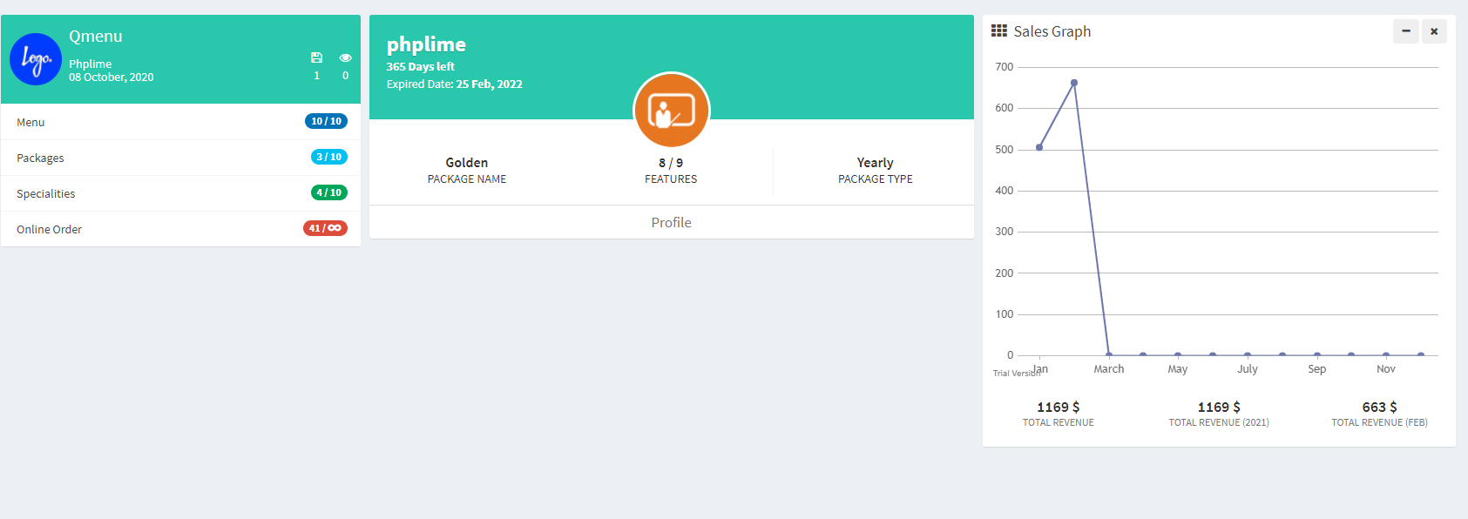Click the blue Logo avatar
Image resolution: width=1468 pixels, height=519 pixels.
[36, 59]
